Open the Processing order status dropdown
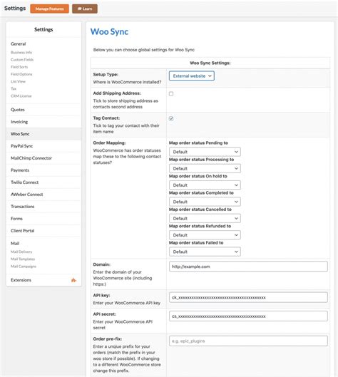This screenshot has width=338, height=377. (x=205, y=168)
